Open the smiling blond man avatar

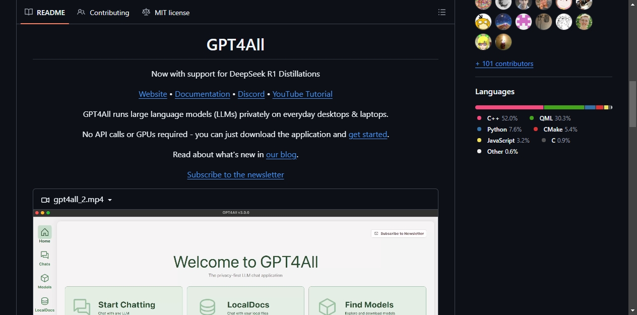(584, 22)
